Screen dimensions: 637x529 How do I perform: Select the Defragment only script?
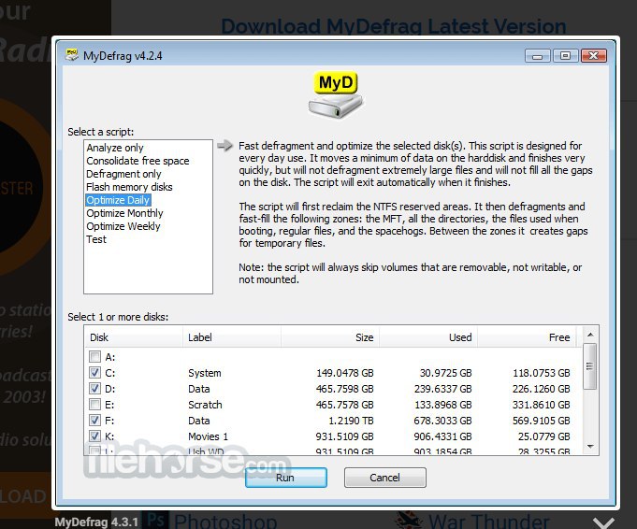tap(123, 174)
